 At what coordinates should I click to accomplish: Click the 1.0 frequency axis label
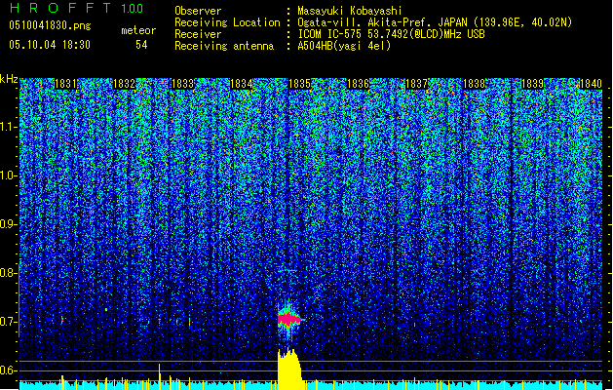[9, 175]
